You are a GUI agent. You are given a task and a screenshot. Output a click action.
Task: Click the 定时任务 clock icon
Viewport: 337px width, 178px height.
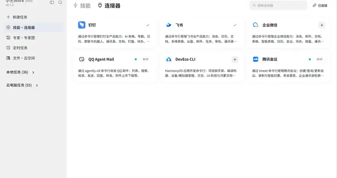(8, 48)
